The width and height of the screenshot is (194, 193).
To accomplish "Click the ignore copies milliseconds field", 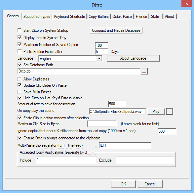I will 167,131.
